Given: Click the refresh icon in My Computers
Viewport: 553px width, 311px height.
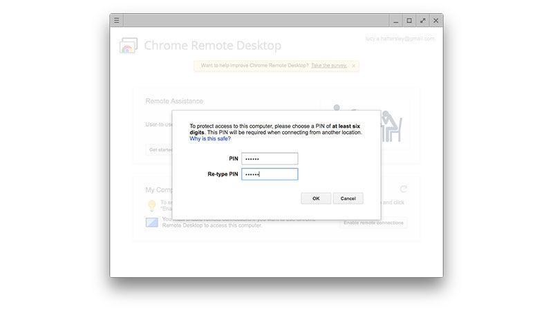Looking at the screenshot, I should 404,189.
